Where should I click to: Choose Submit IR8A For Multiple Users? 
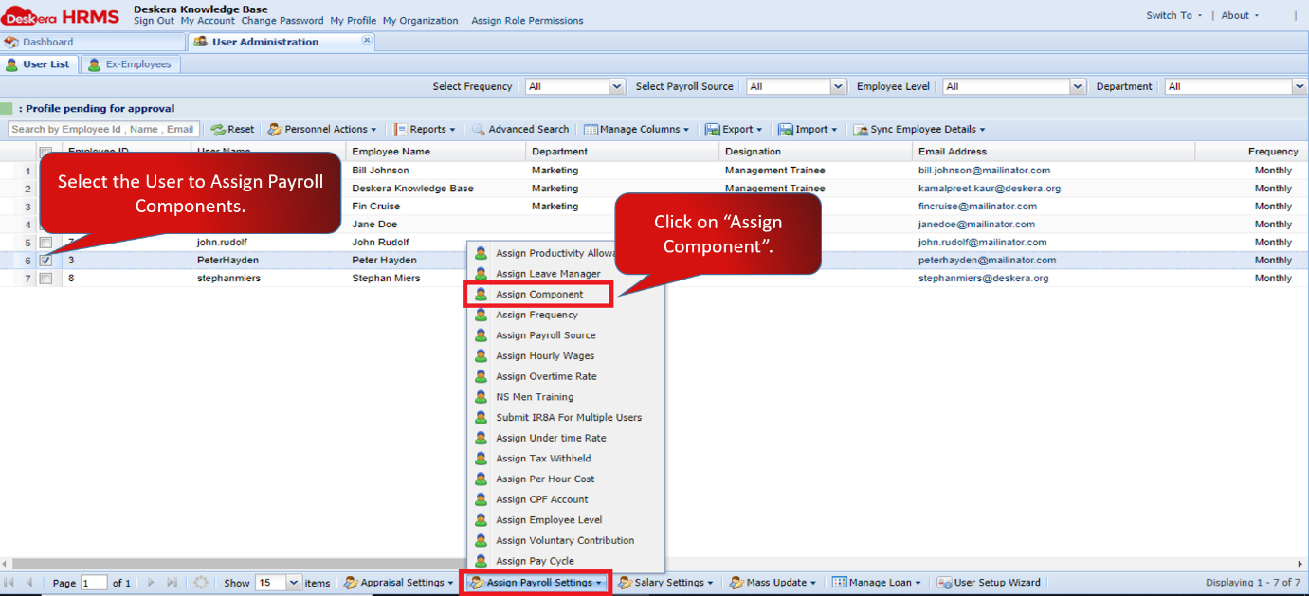pyautogui.click(x=566, y=417)
